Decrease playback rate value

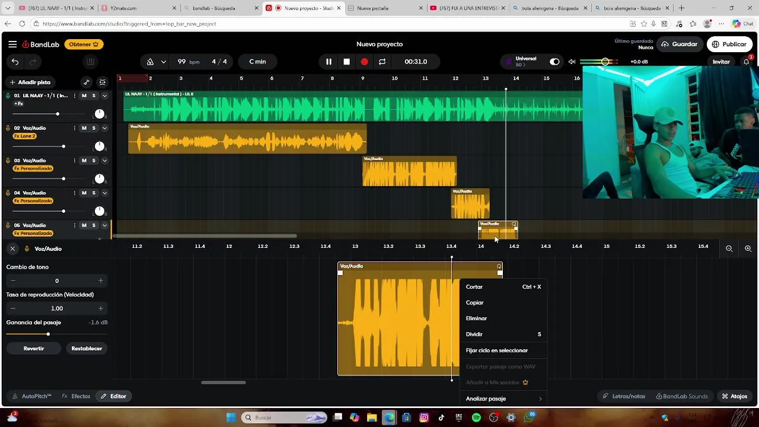[12, 308]
